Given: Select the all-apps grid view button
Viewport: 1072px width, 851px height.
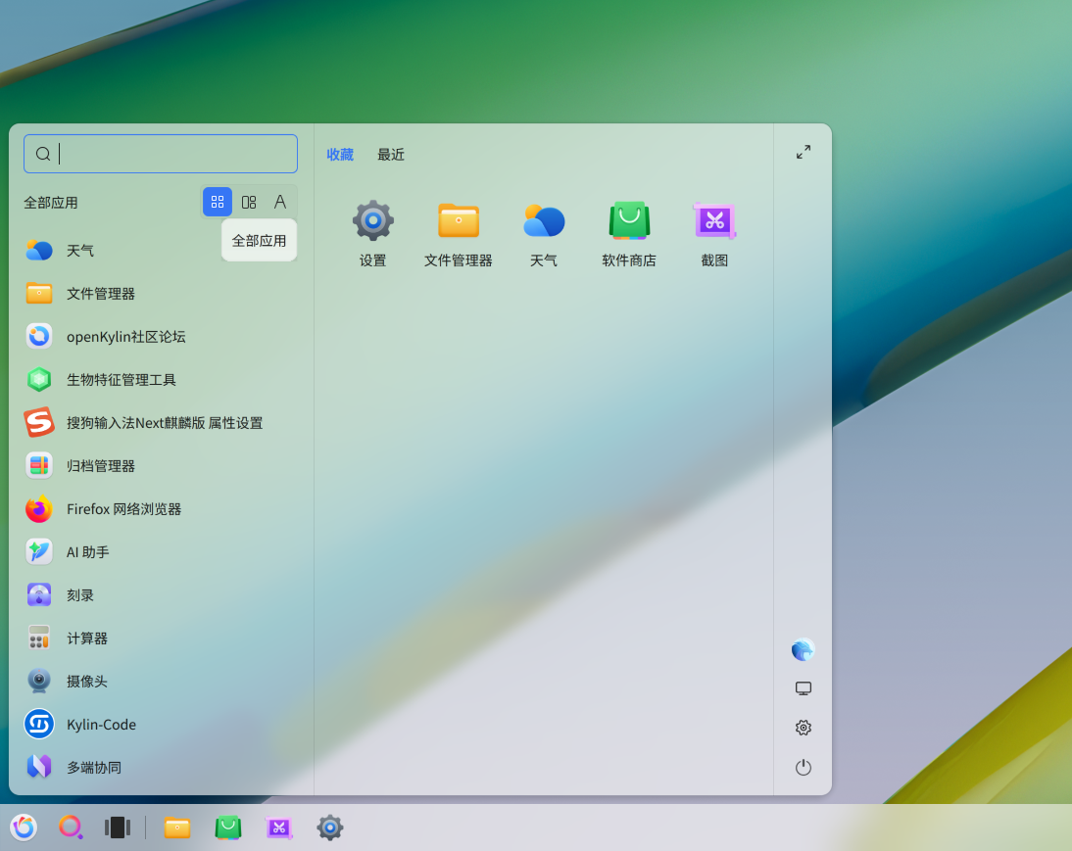Looking at the screenshot, I should click(218, 202).
